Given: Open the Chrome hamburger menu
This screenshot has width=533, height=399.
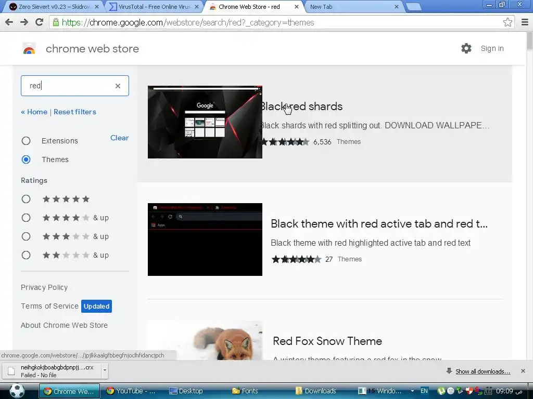Looking at the screenshot, I should tap(525, 22).
